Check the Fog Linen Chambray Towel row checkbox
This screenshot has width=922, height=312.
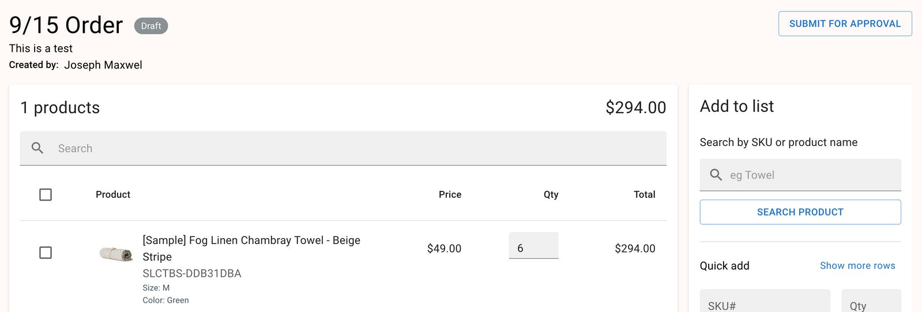click(x=46, y=253)
